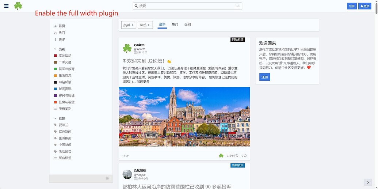Select the 最新 tab
The height and width of the screenshot is (189, 378).
click(162, 24)
